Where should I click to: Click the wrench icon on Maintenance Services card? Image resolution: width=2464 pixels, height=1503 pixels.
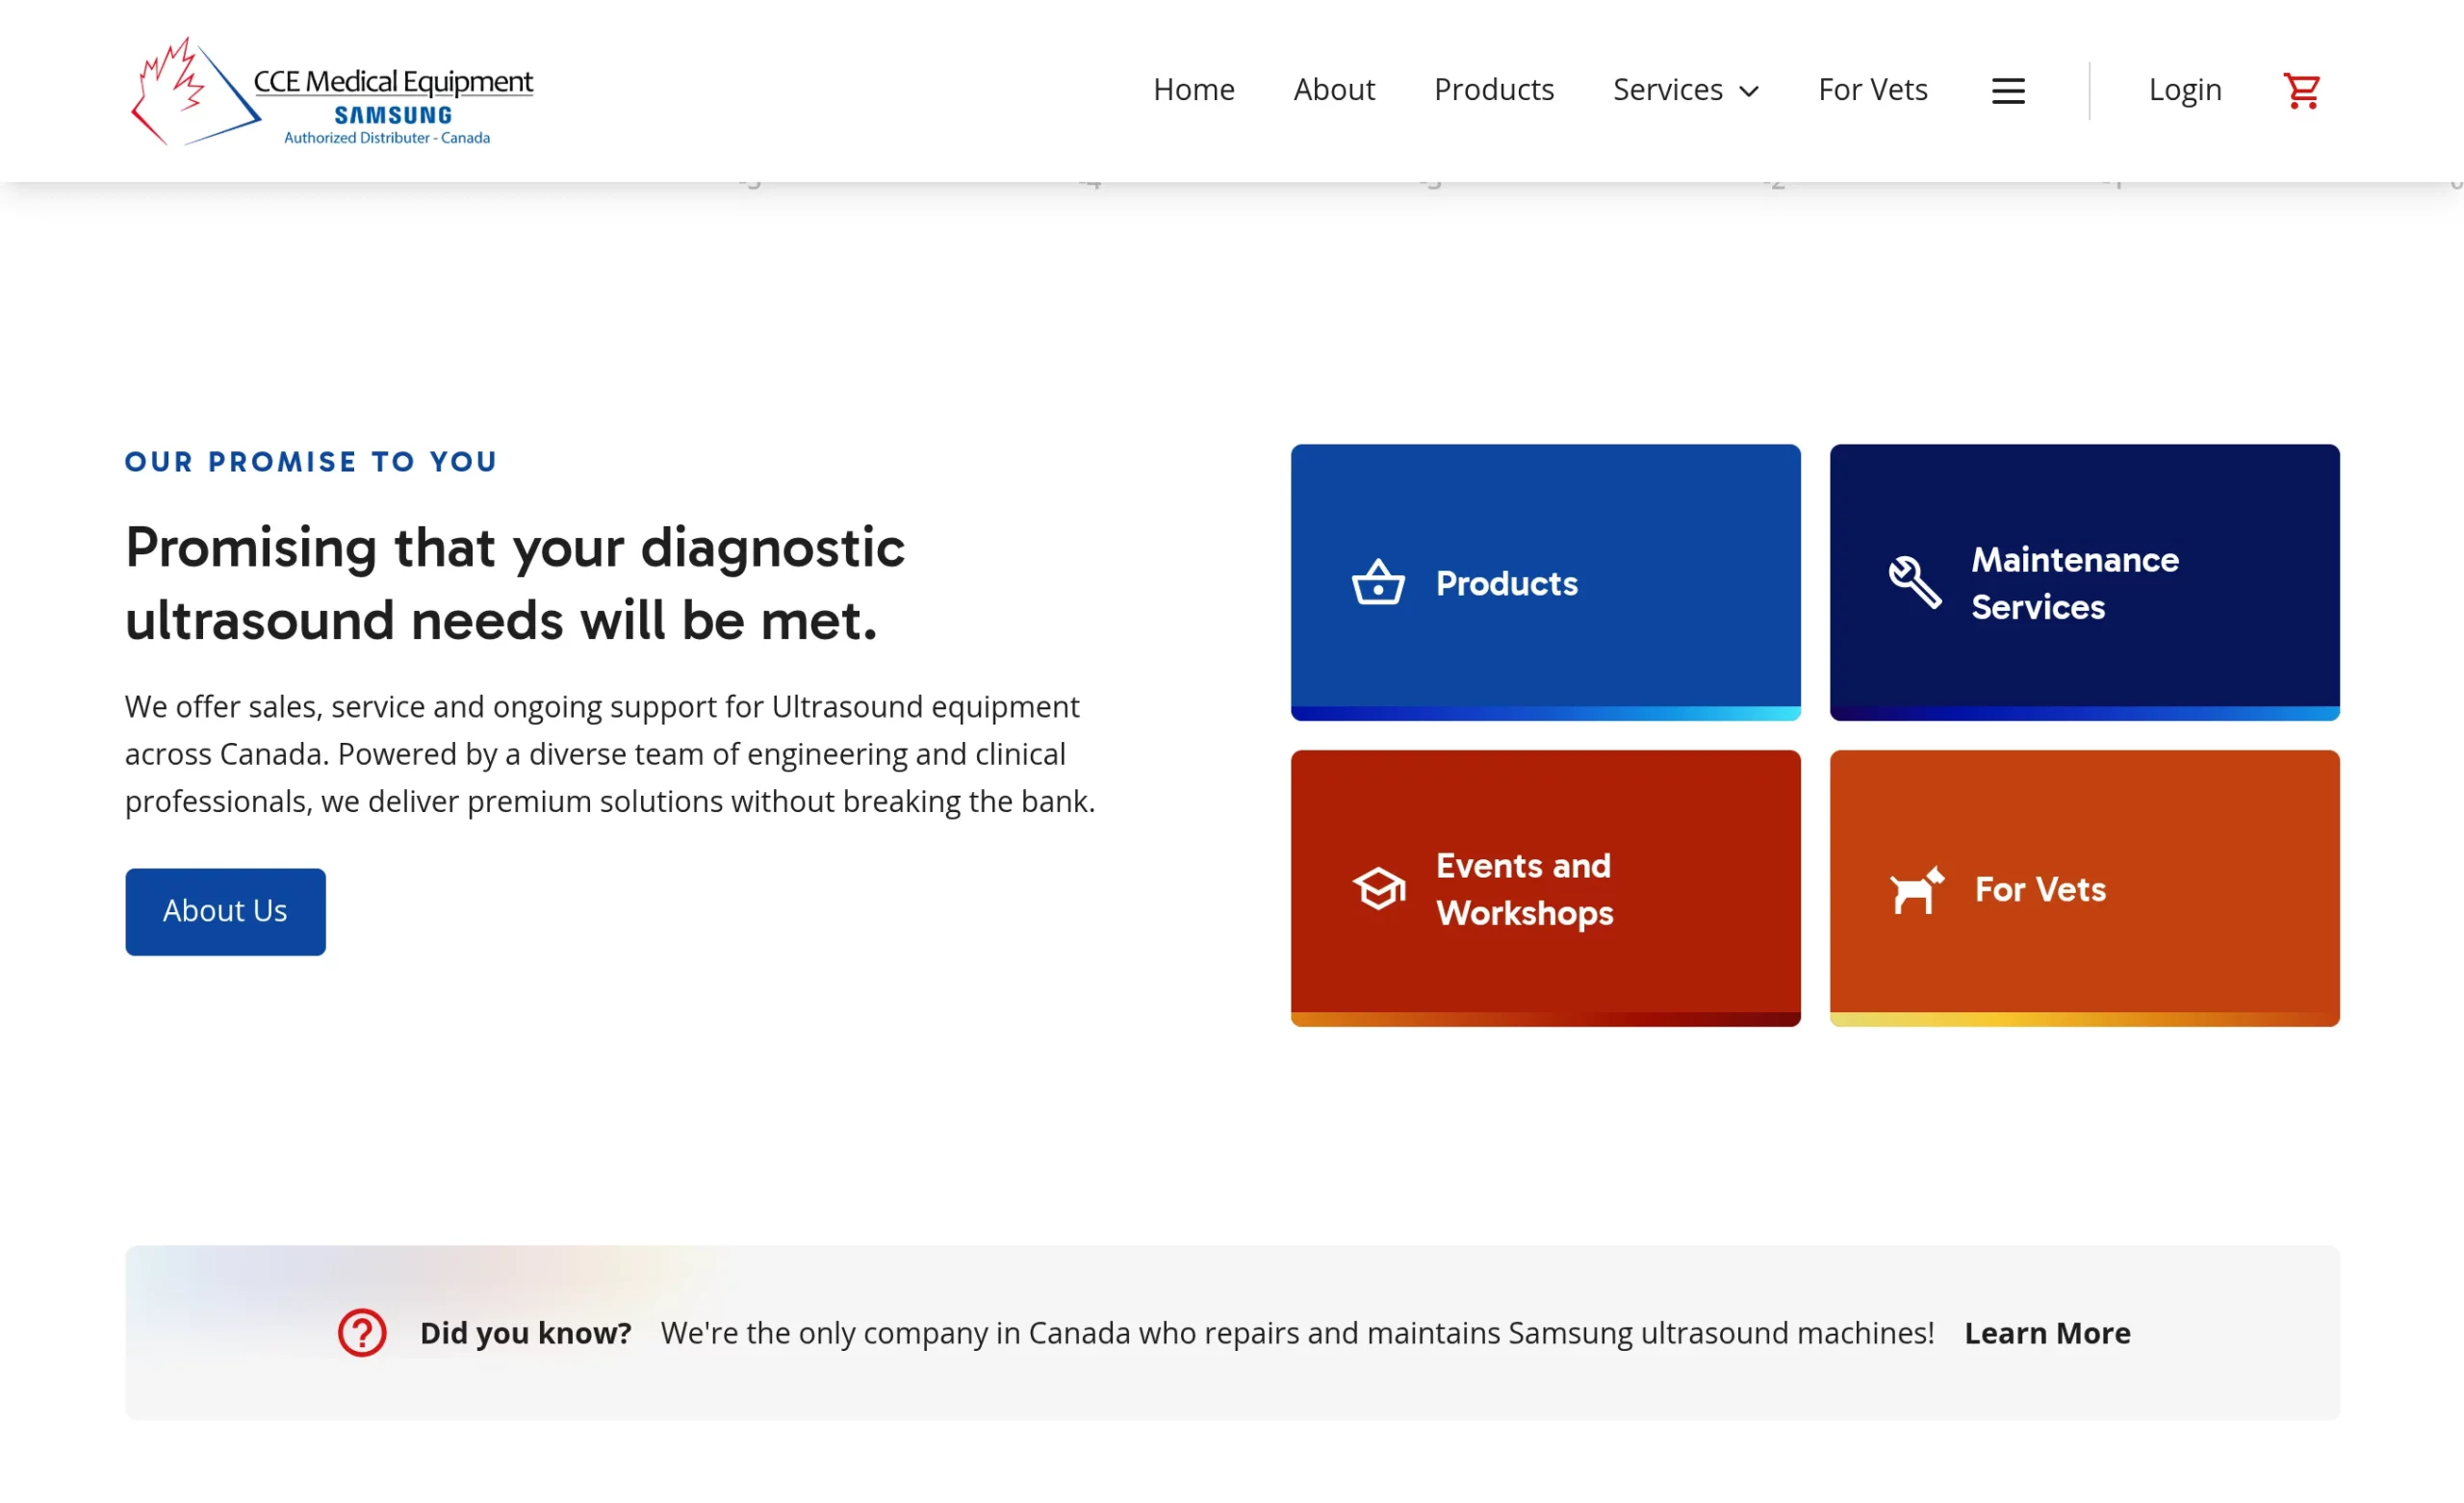point(1913,583)
